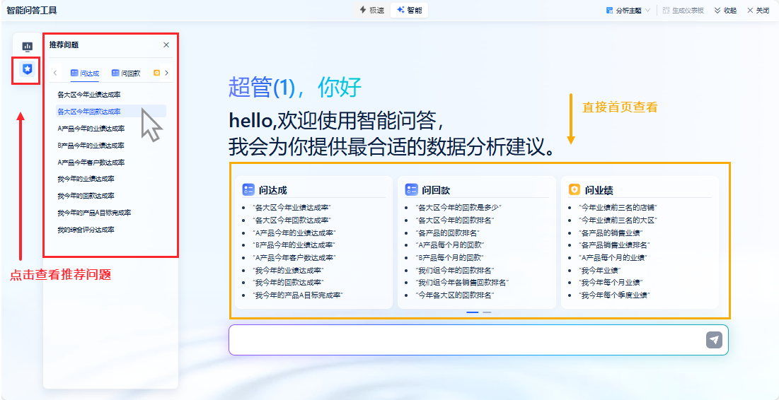
Task: Choose panel question A产品今年客户数达成率
Action: tap(91, 163)
